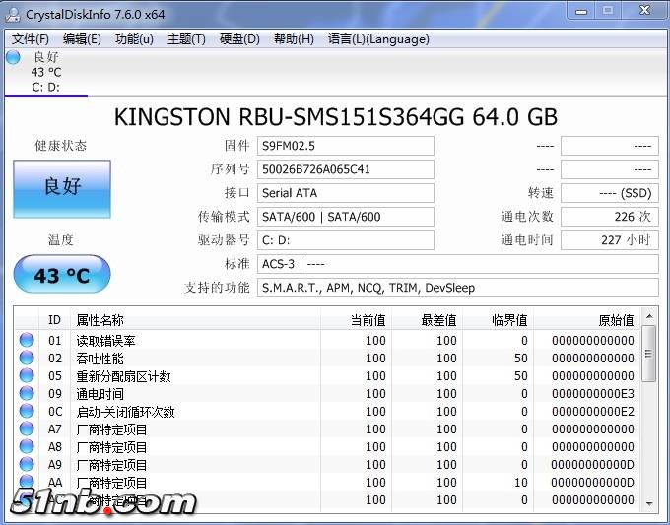
Task: Click status orb for attribute 01 读取错误率
Action: 27,341
